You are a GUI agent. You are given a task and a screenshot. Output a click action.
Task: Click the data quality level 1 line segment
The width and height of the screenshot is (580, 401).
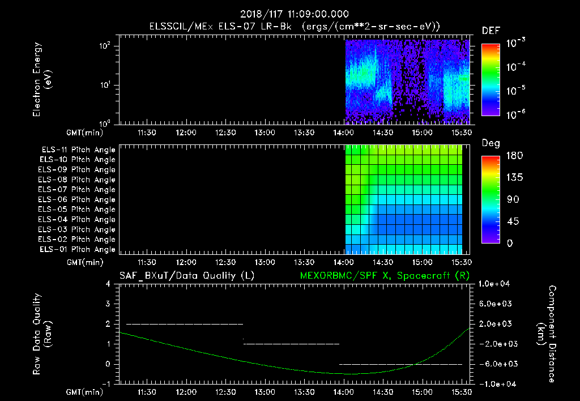pyautogui.click(x=291, y=344)
